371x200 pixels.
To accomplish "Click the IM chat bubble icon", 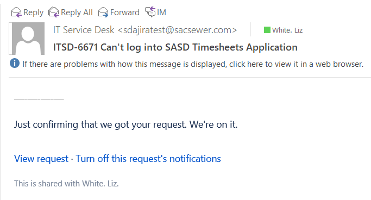I will (150, 12).
